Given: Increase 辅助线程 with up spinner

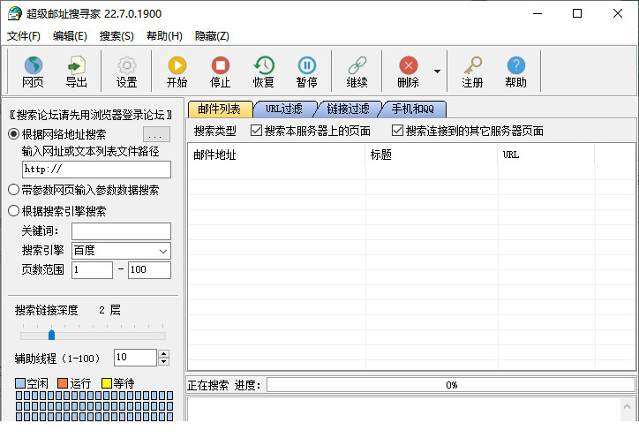Looking at the screenshot, I should (164, 353).
